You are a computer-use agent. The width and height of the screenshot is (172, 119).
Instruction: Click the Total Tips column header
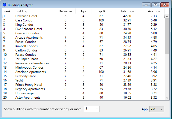[127, 11]
